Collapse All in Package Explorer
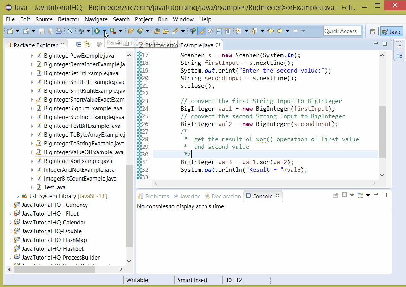 (x=79, y=44)
